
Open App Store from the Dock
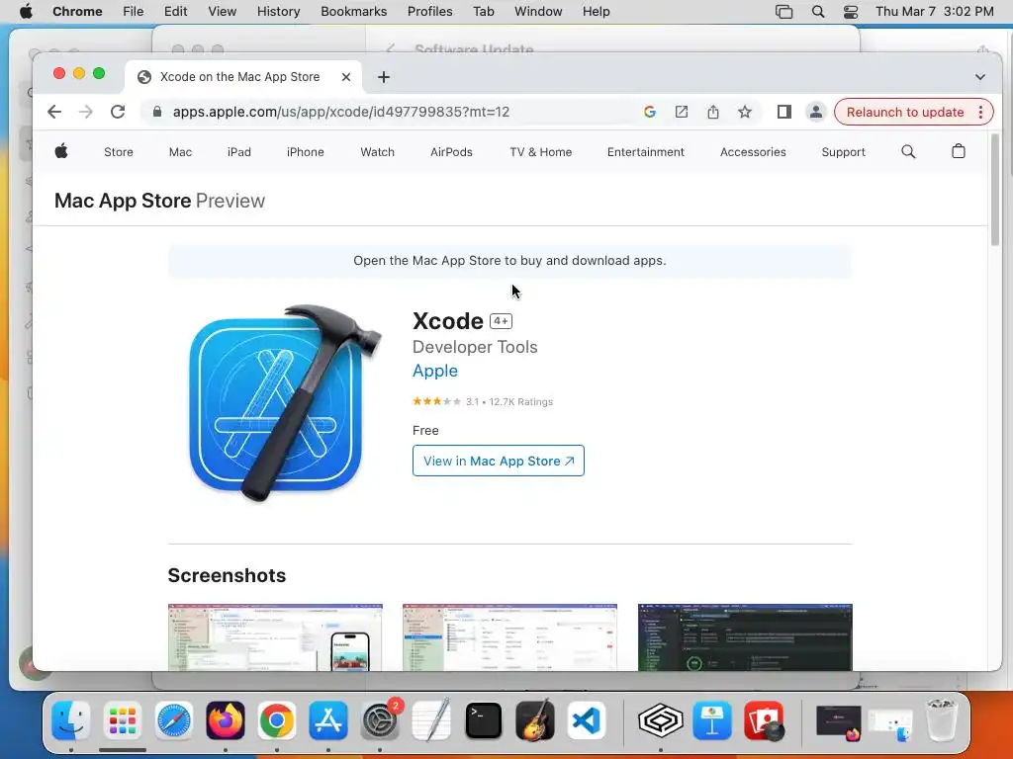tap(328, 720)
